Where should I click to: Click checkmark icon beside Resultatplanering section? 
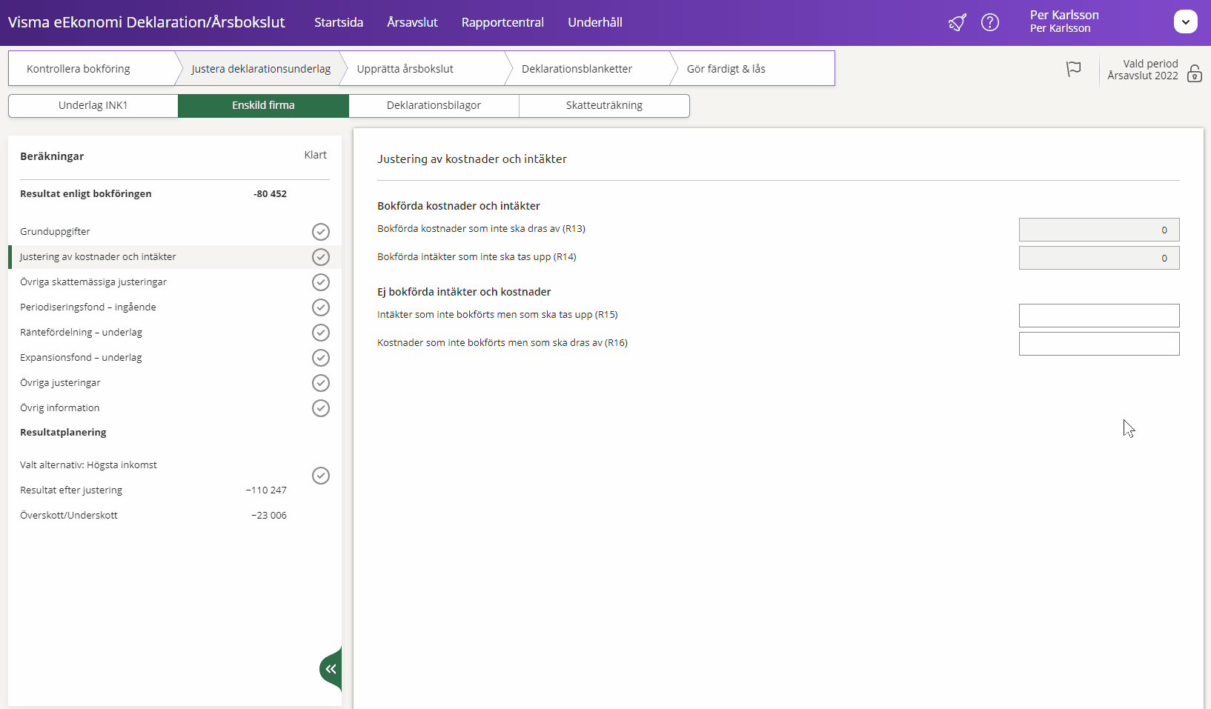[320, 476]
